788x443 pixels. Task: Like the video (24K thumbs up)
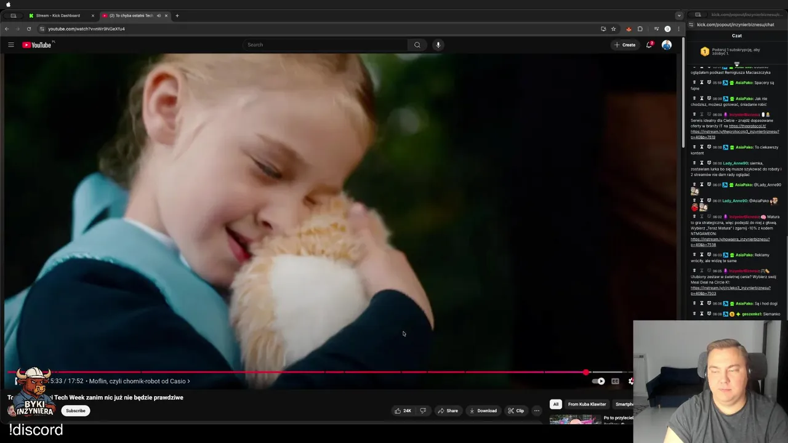pyautogui.click(x=403, y=410)
